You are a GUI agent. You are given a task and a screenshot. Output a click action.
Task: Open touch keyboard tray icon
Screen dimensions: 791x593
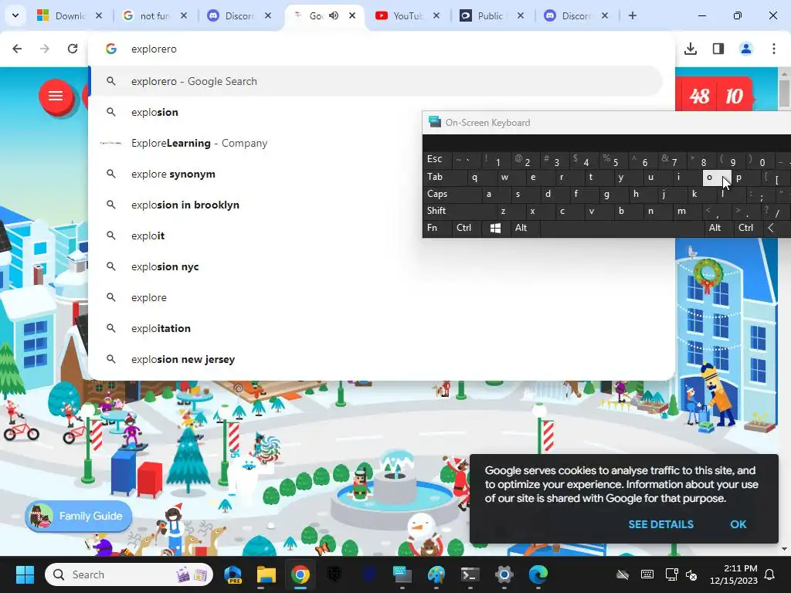[x=647, y=574]
